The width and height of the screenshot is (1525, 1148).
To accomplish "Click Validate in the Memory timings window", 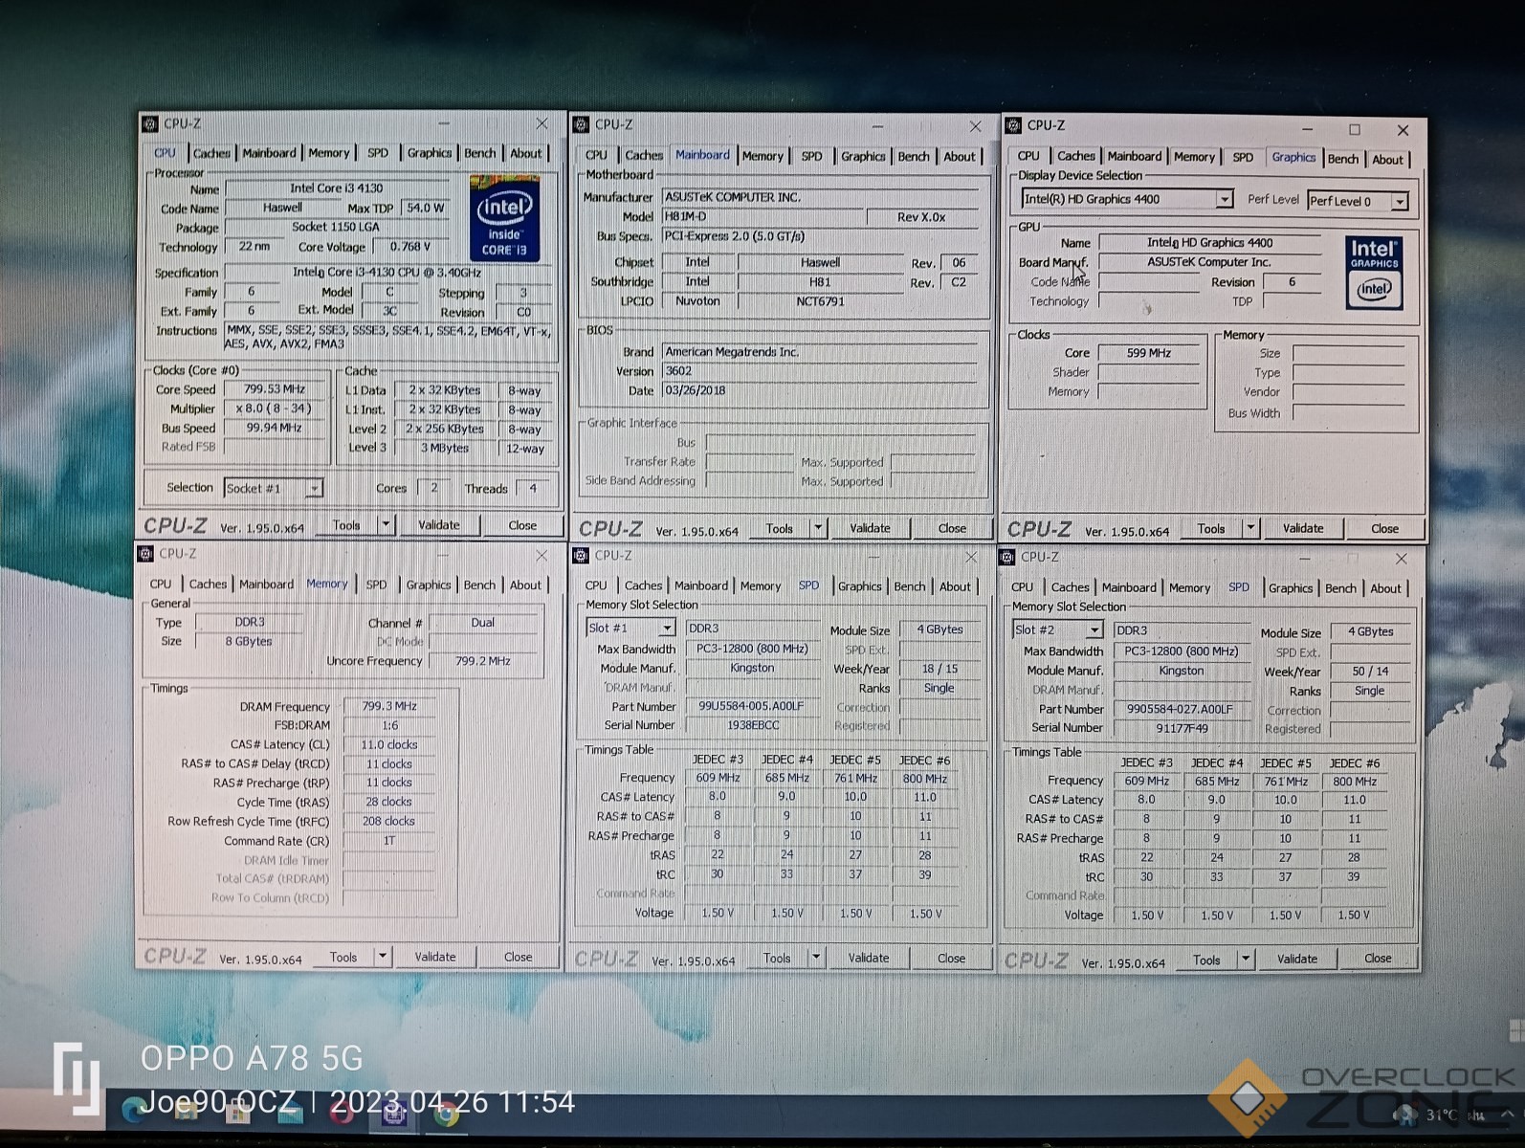I will click(x=435, y=957).
